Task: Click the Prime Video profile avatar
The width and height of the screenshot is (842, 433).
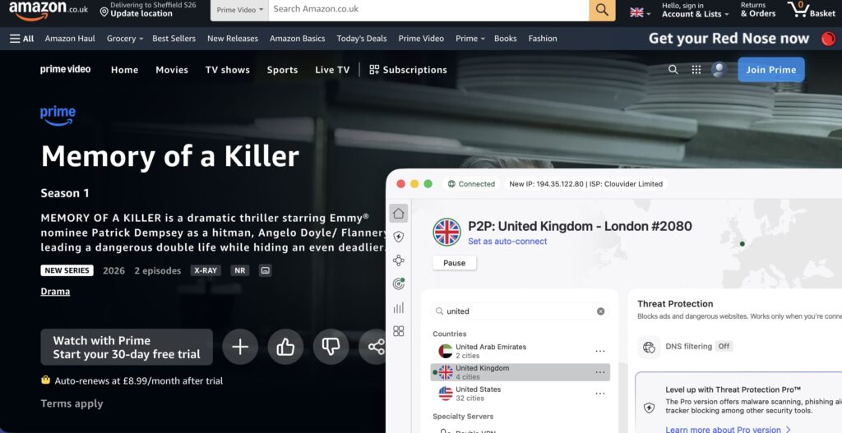Action: pyautogui.click(x=719, y=70)
